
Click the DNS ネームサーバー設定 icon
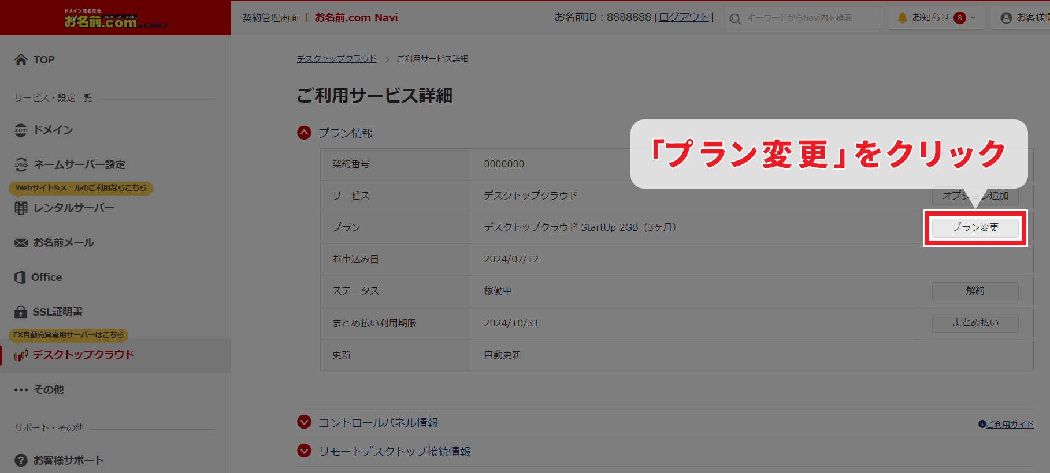coord(21,164)
